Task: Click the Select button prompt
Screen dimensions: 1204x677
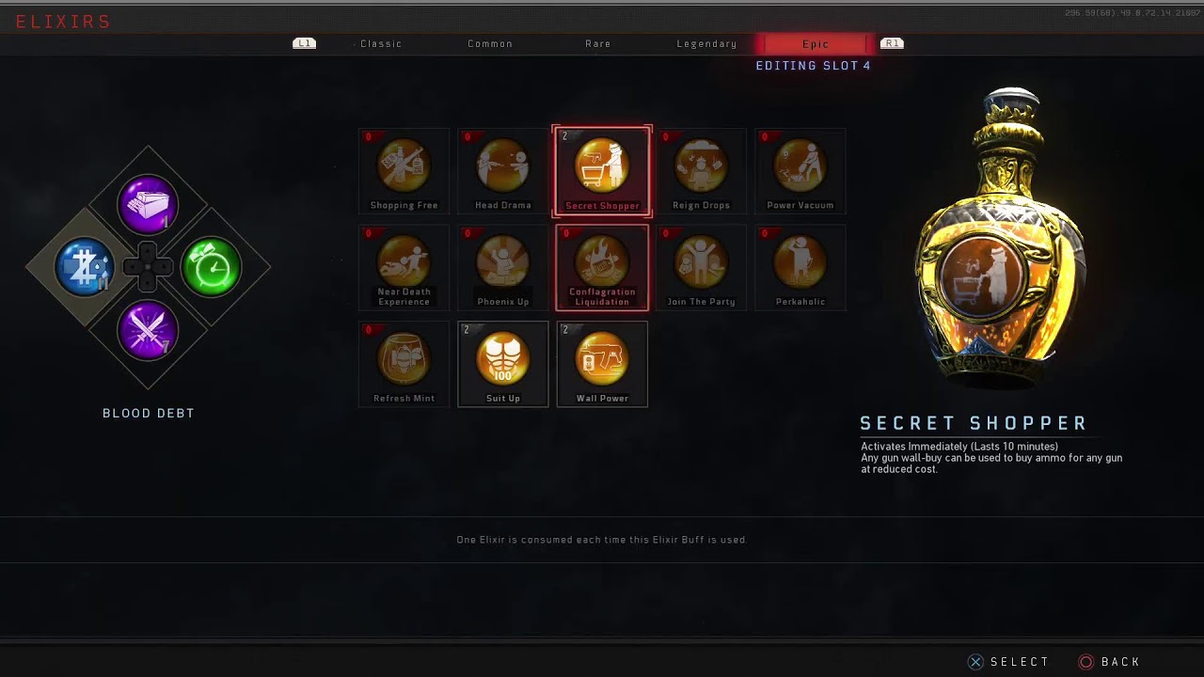Action: click(1008, 662)
